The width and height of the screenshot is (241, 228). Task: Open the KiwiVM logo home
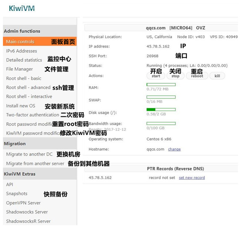point(22,8)
